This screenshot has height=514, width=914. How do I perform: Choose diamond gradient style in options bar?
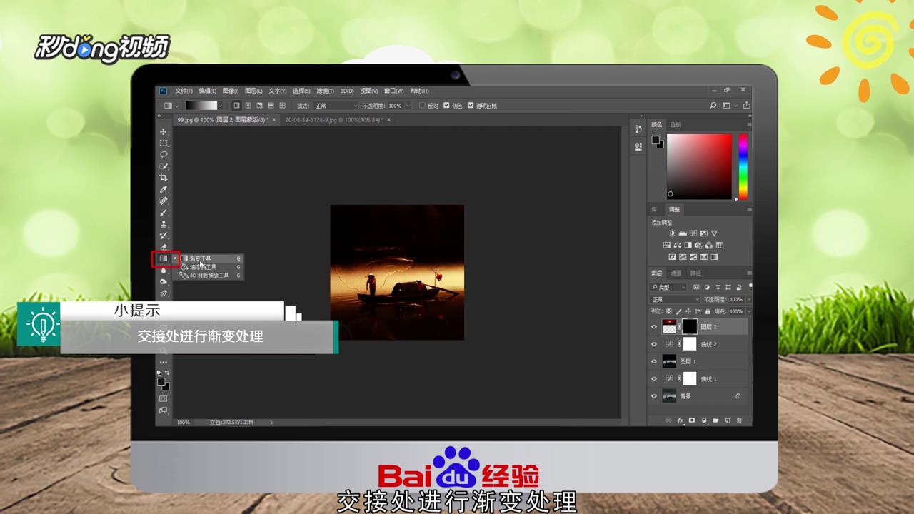click(x=283, y=106)
